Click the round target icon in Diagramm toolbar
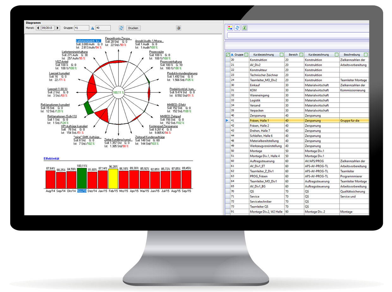 point(179,28)
